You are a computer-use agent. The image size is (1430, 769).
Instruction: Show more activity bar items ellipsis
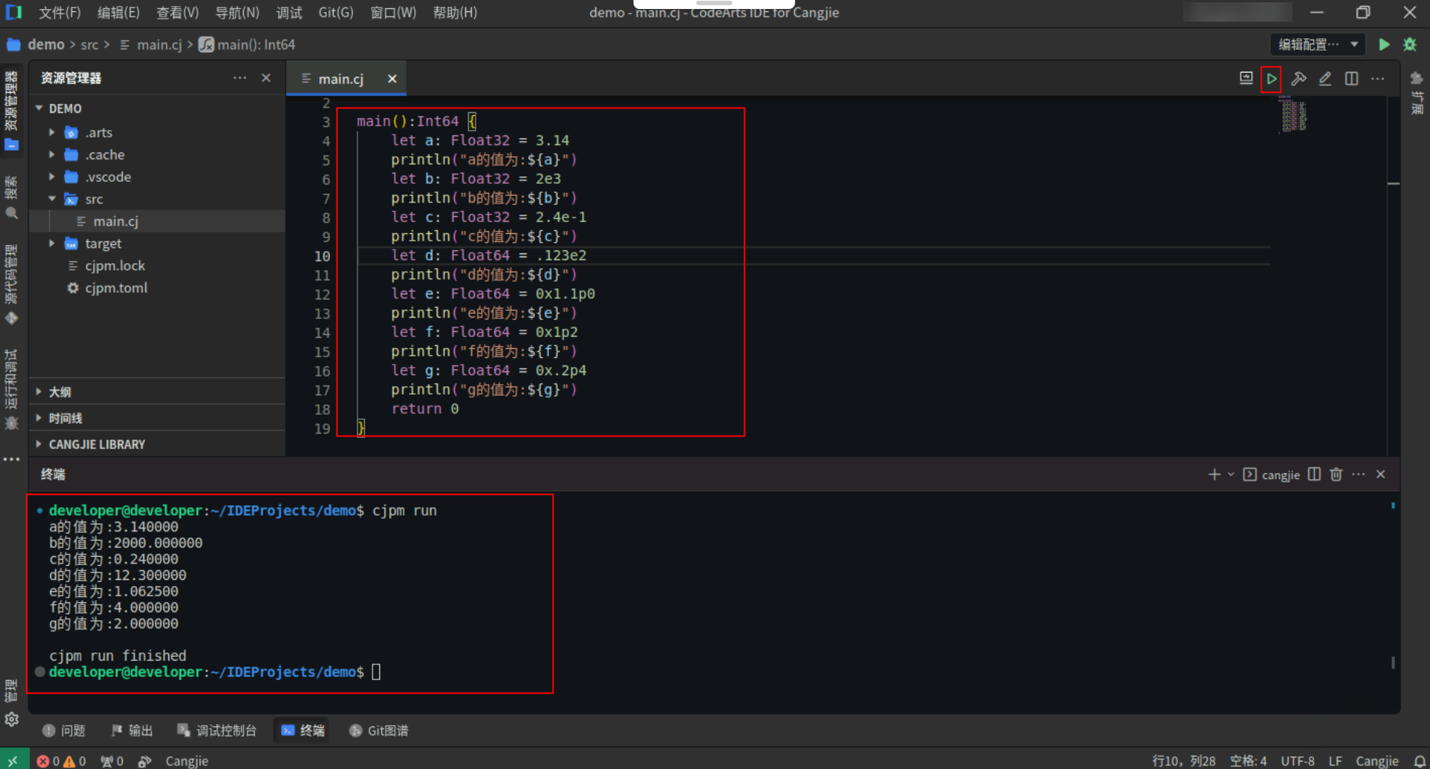coord(11,460)
